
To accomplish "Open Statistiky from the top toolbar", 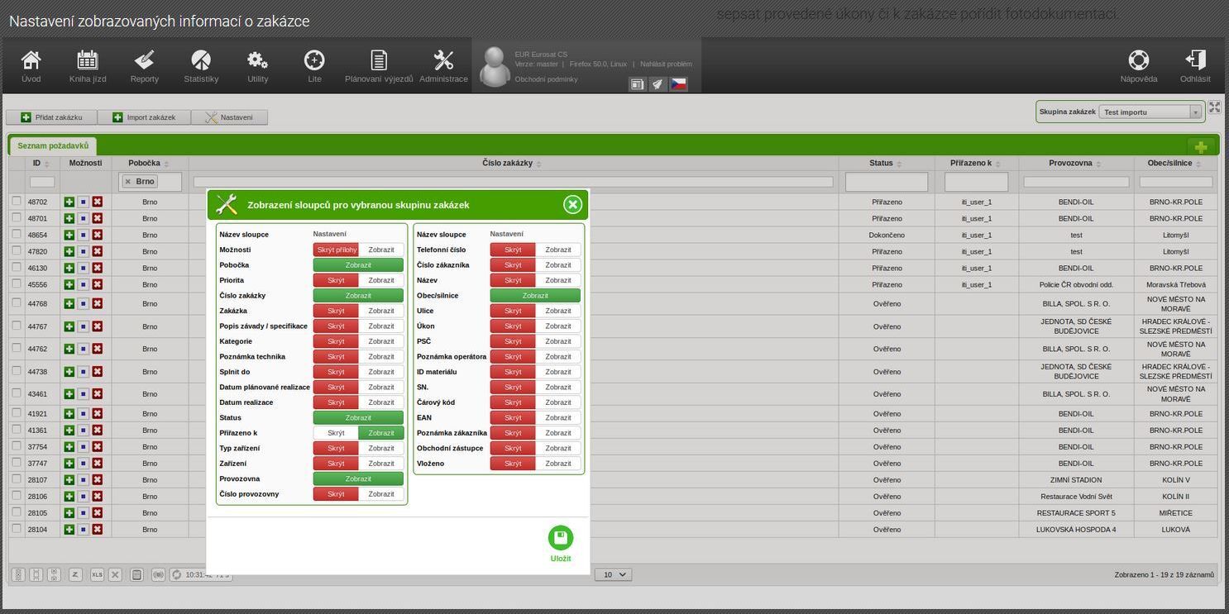I will pyautogui.click(x=201, y=66).
